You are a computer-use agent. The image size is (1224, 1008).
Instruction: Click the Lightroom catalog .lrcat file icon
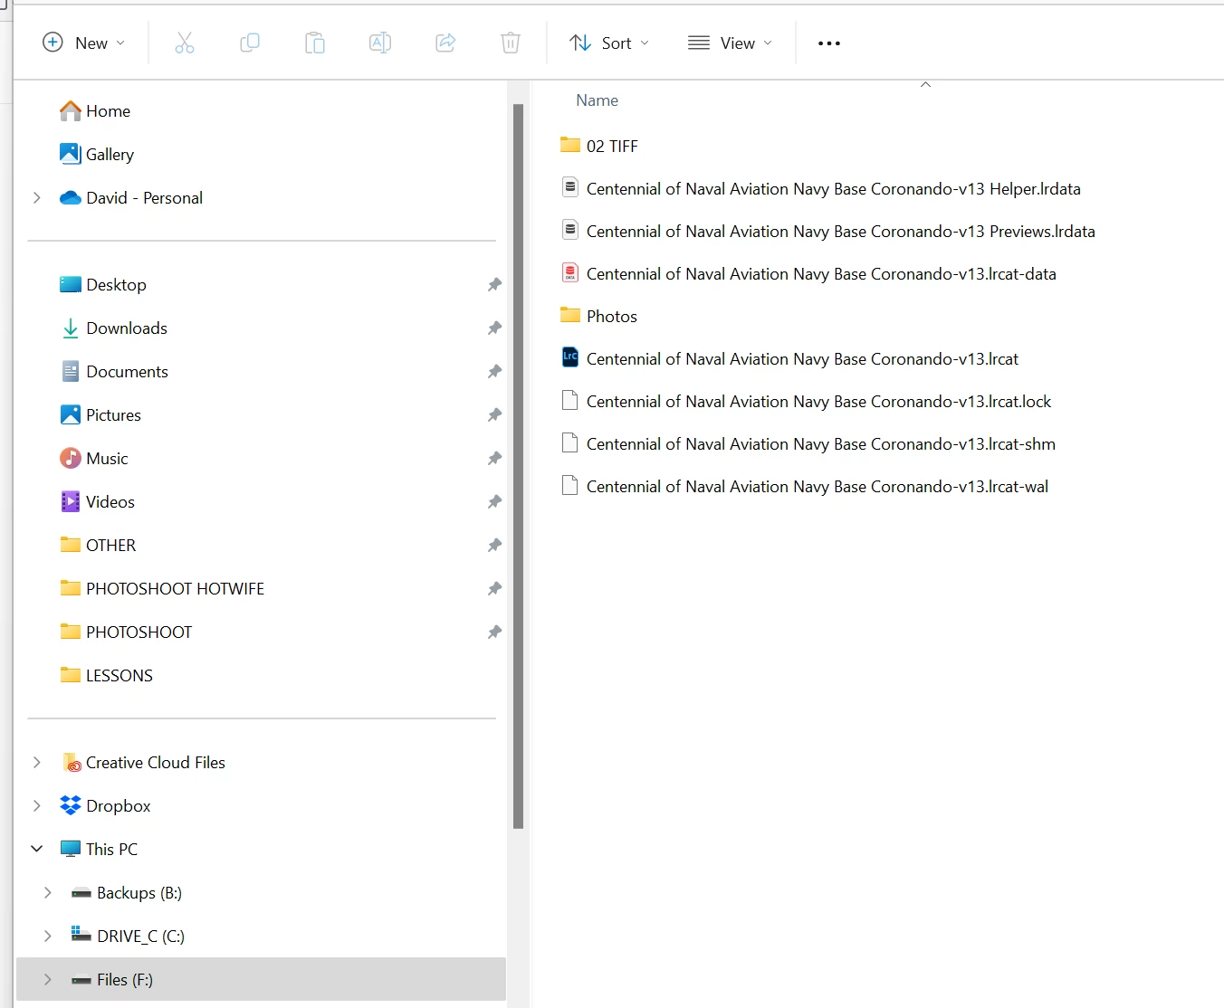click(570, 357)
